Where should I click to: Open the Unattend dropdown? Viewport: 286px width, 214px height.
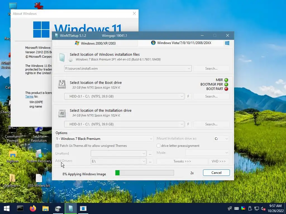[x=118, y=154]
